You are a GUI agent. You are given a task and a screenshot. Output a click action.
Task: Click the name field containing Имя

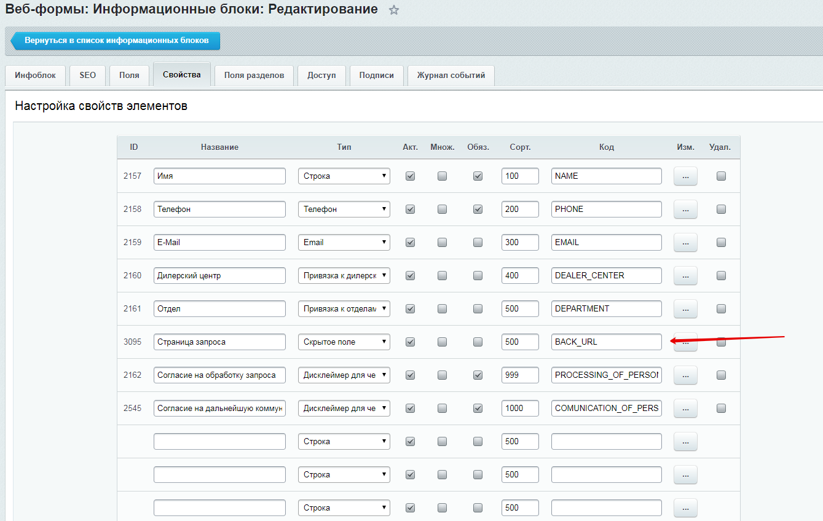(x=219, y=176)
